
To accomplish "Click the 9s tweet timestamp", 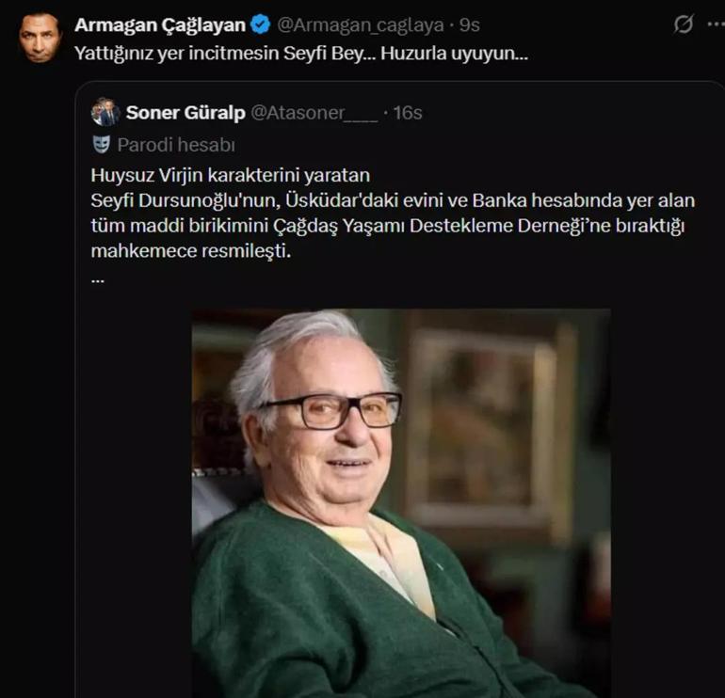I will pyautogui.click(x=471, y=24).
